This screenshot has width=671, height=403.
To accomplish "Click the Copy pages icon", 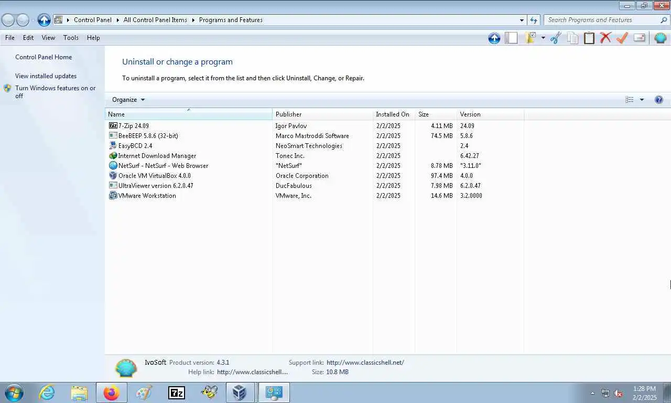I will [x=572, y=38].
